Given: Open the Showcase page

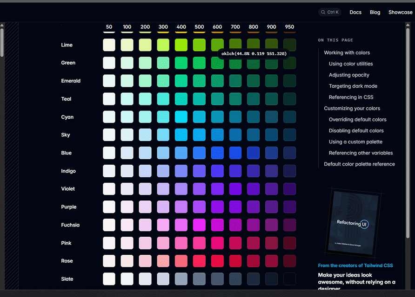Looking at the screenshot, I should [x=400, y=12].
